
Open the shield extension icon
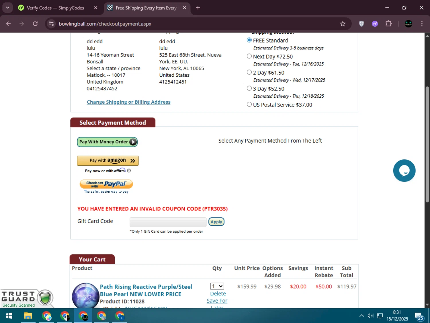click(x=361, y=24)
